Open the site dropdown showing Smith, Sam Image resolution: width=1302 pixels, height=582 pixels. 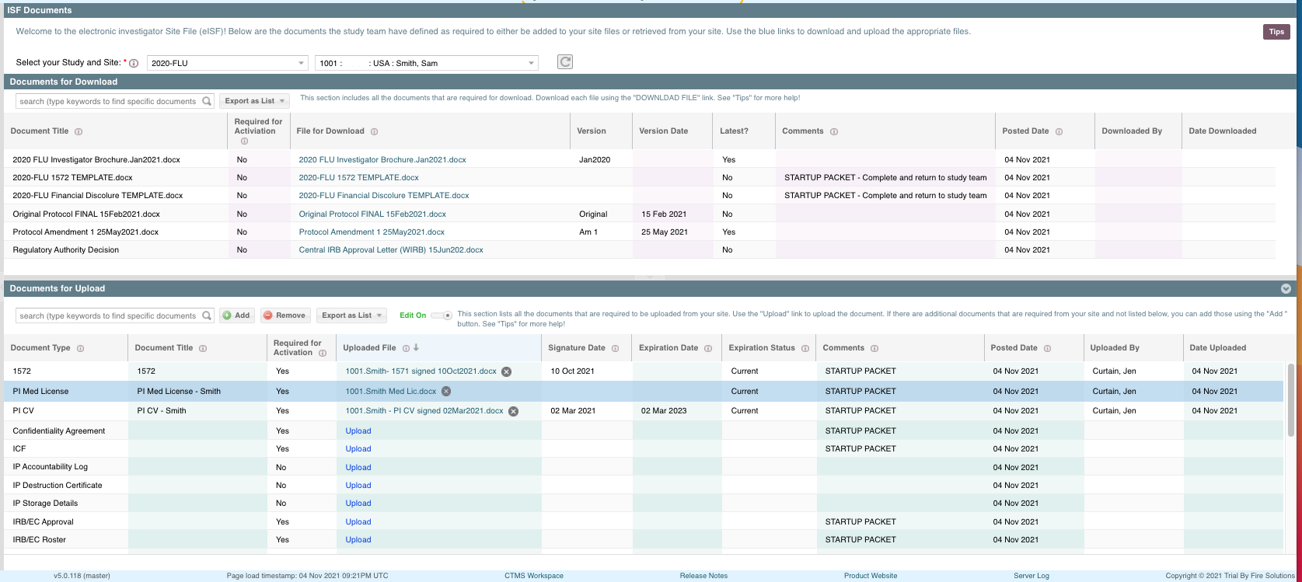426,63
